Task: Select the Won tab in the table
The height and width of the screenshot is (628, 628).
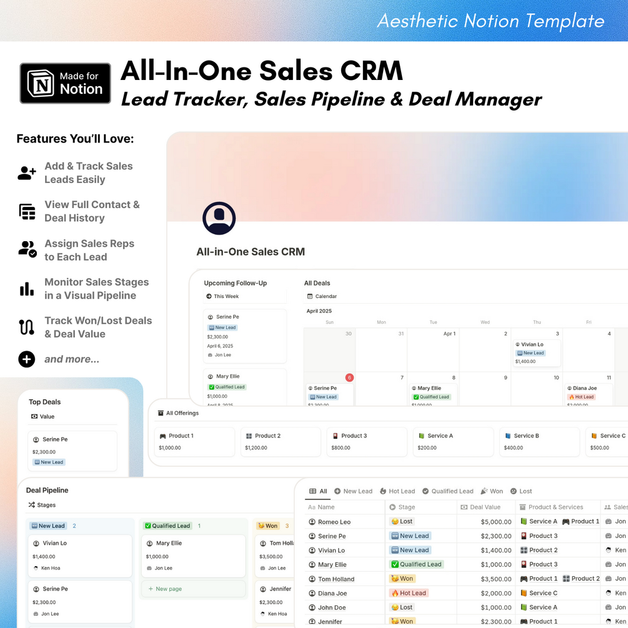Action: (x=492, y=491)
